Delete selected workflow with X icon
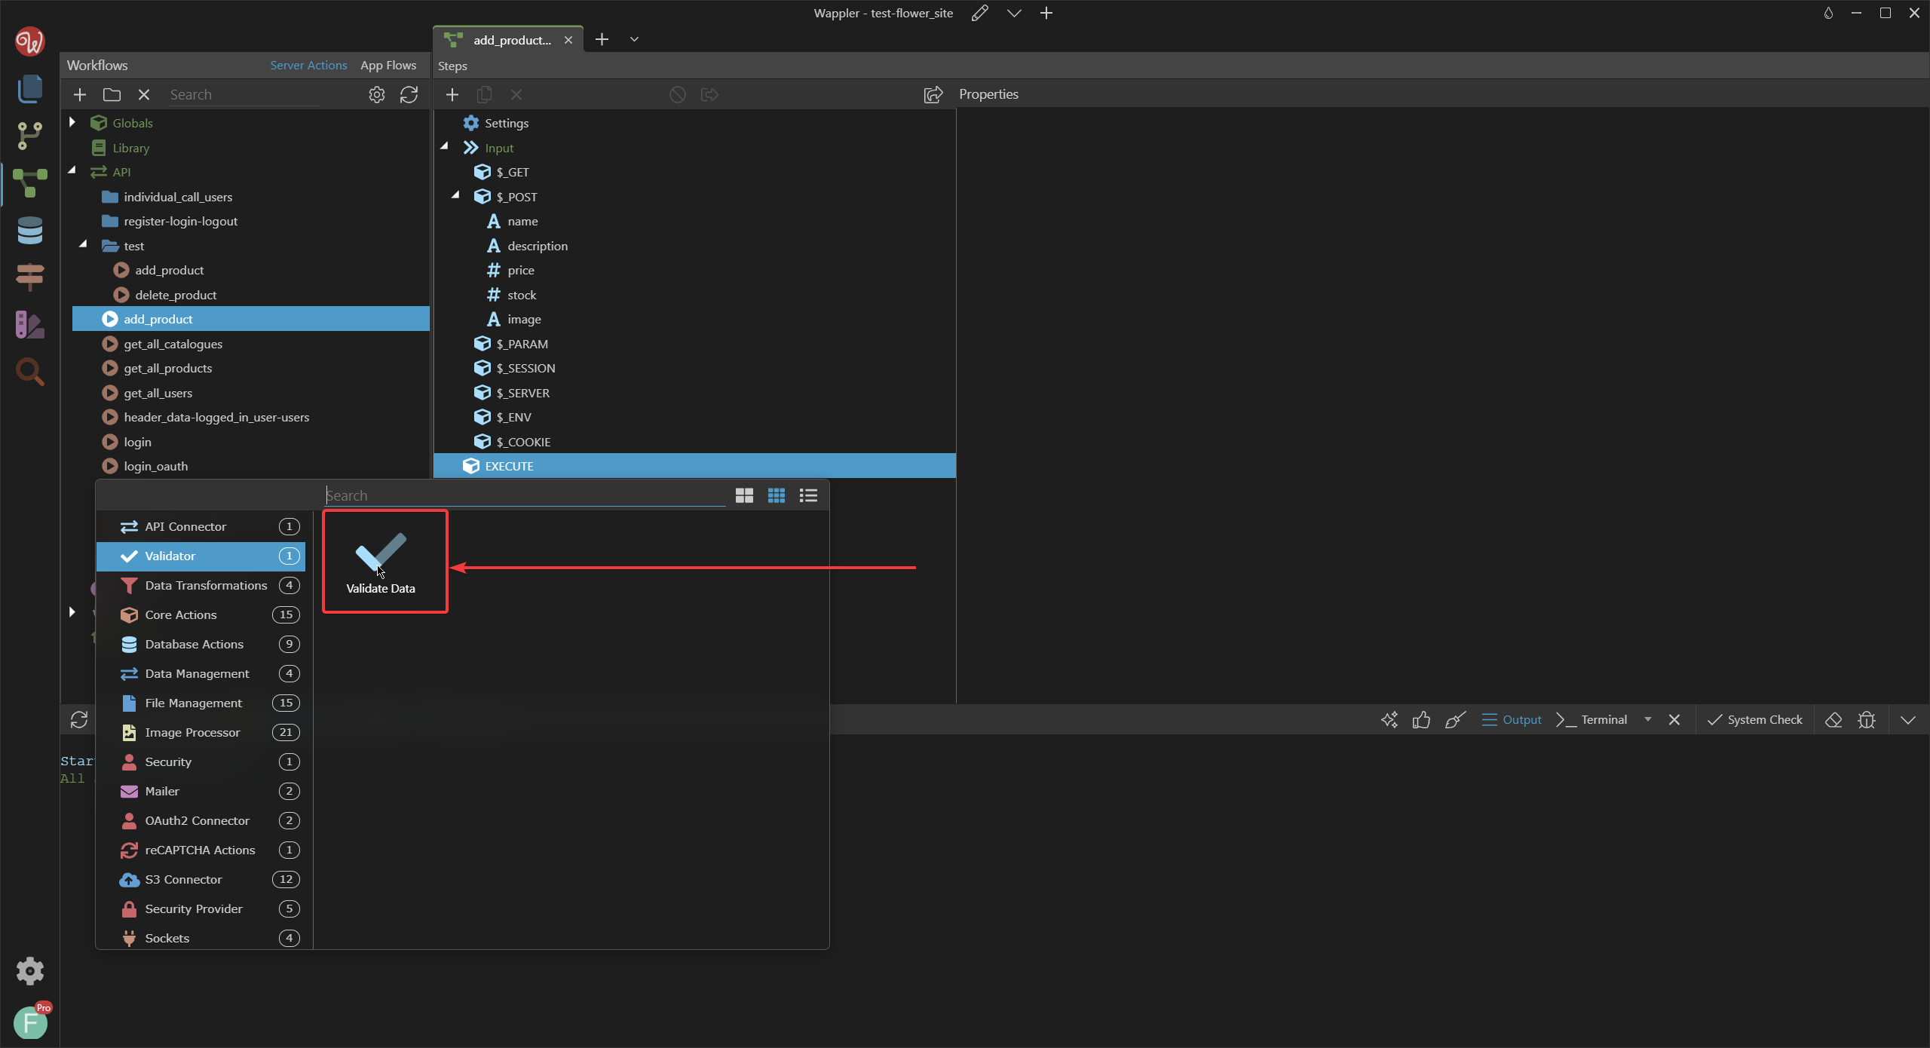The width and height of the screenshot is (1930, 1048). (144, 94)
